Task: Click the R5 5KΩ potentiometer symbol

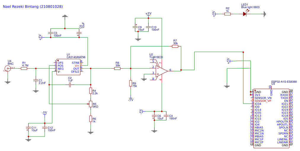Action: pyautogui.click(x=91, y=104)
